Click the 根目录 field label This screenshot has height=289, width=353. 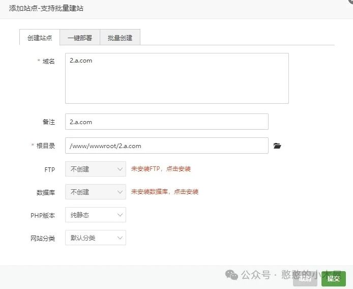tap(45, 146)
